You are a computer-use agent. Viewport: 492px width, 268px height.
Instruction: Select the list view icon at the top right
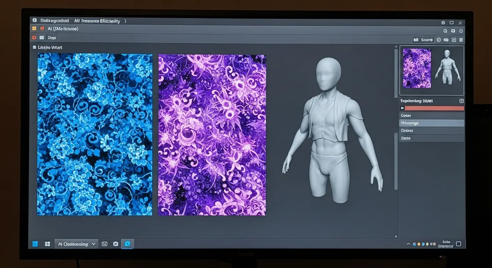point(462,39)
